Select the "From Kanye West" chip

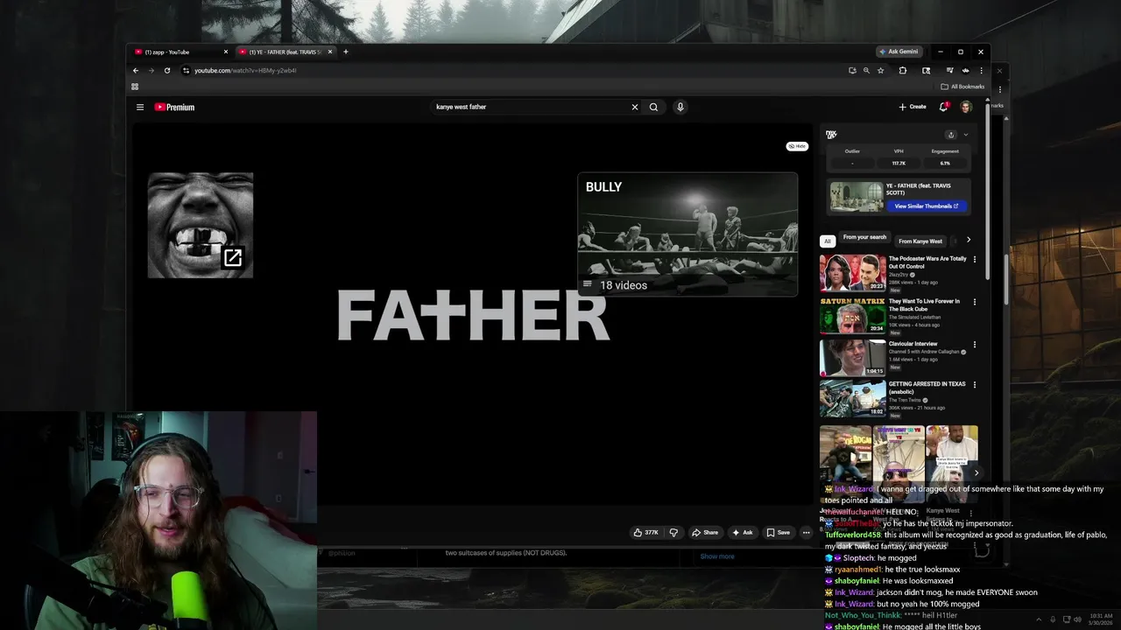(920, 241)
